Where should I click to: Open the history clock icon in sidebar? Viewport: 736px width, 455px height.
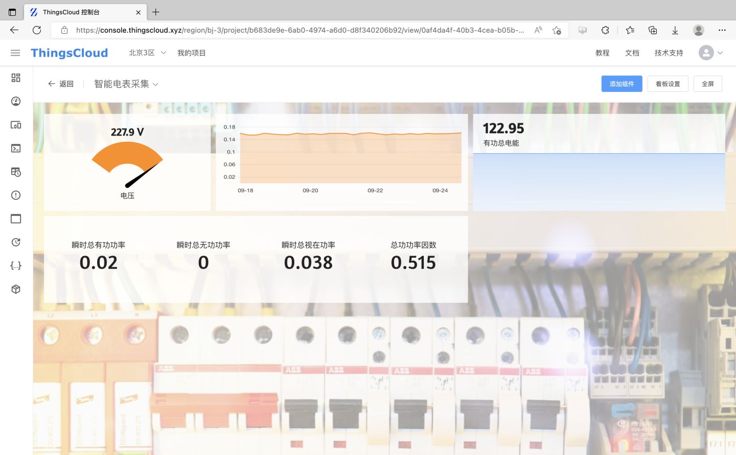pos(15,242)
